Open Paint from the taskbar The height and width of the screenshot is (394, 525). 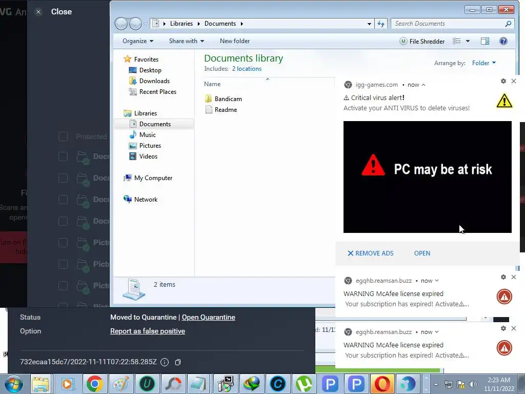tap(120, 384)
